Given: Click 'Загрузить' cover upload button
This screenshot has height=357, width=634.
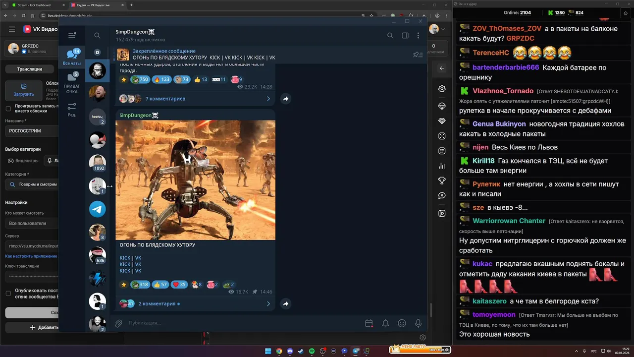Looking at the screenshot, I should 23,90.
